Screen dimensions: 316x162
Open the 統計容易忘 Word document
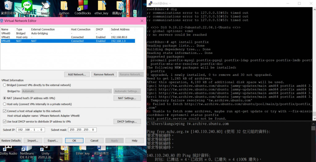coord(101,151)
